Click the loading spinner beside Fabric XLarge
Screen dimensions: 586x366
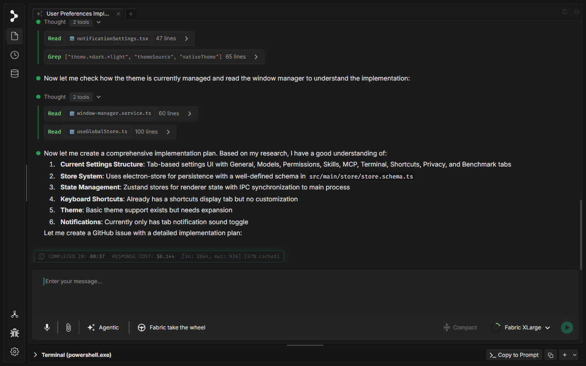[x=495, y=328]
